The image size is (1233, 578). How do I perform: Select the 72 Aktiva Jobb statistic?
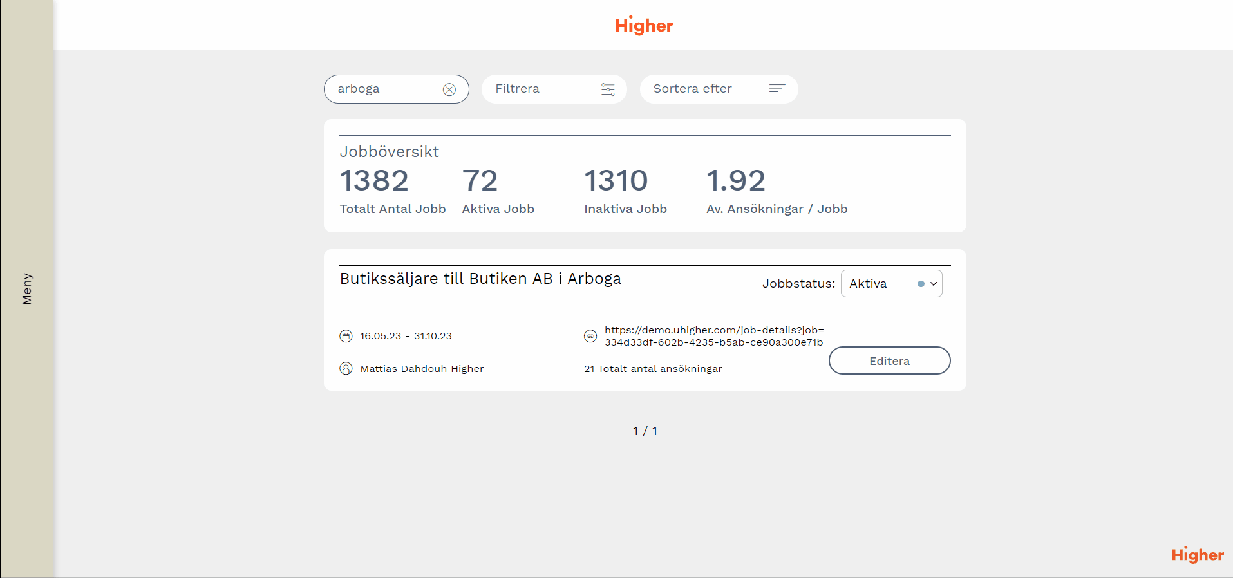tap(498, 190)
